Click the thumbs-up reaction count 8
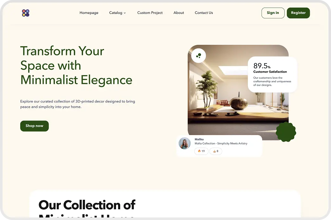331x220 pixels. click(216, 151)
